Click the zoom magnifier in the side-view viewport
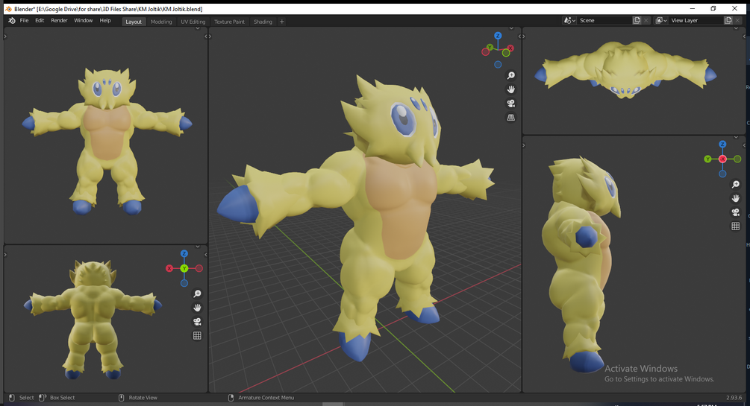The width and height of the screenshot is (750, 406). tap(736, 184)
